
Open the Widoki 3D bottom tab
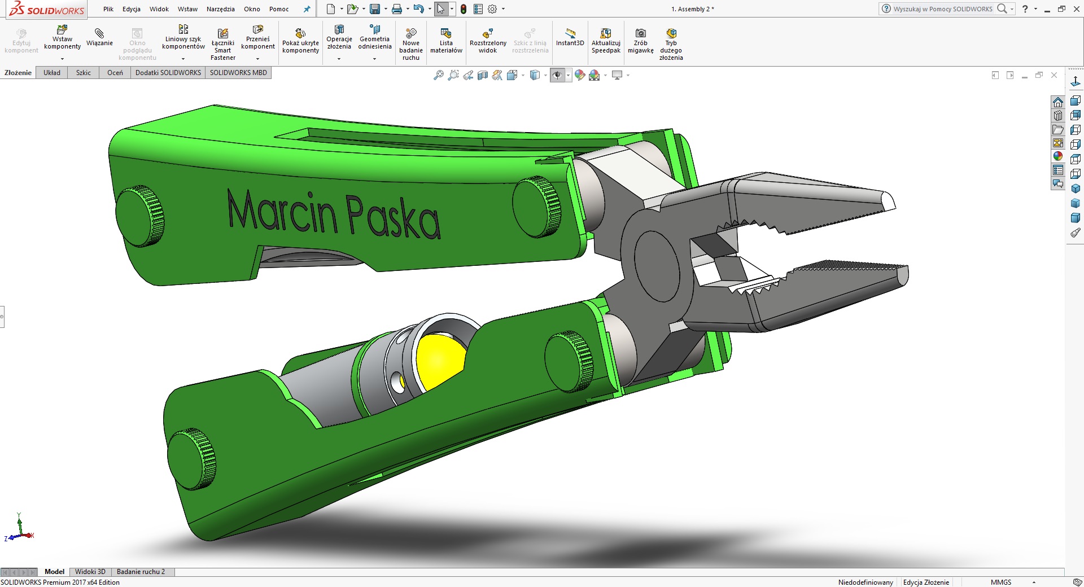90,572
